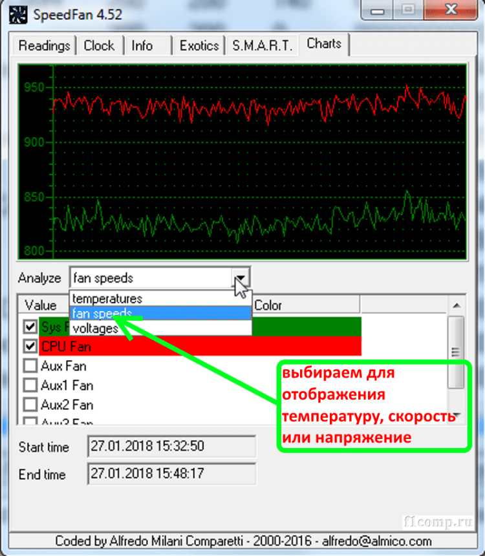The width and height of the screenshot is (485, 556).
Task: Click the Color column header
Action: pos(306,305)
